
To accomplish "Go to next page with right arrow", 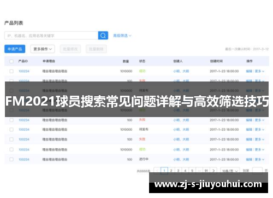I will [213, 171].
